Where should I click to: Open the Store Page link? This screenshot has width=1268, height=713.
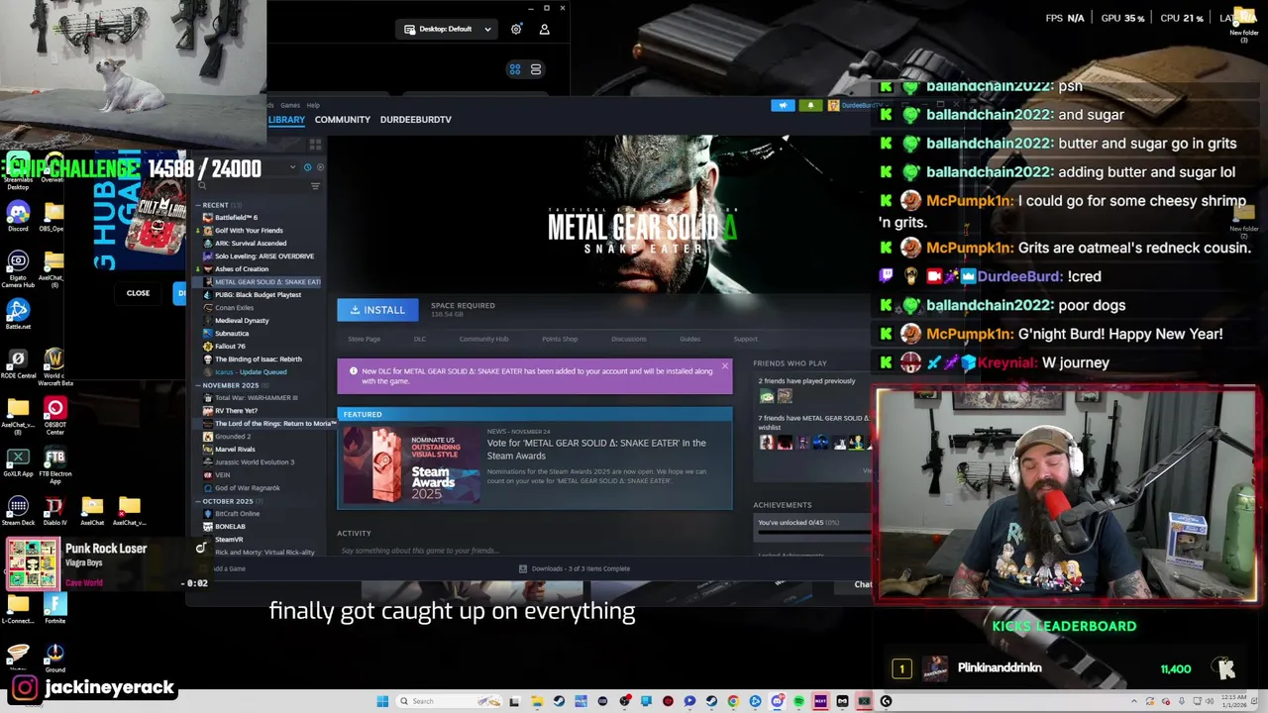point(364,339)
